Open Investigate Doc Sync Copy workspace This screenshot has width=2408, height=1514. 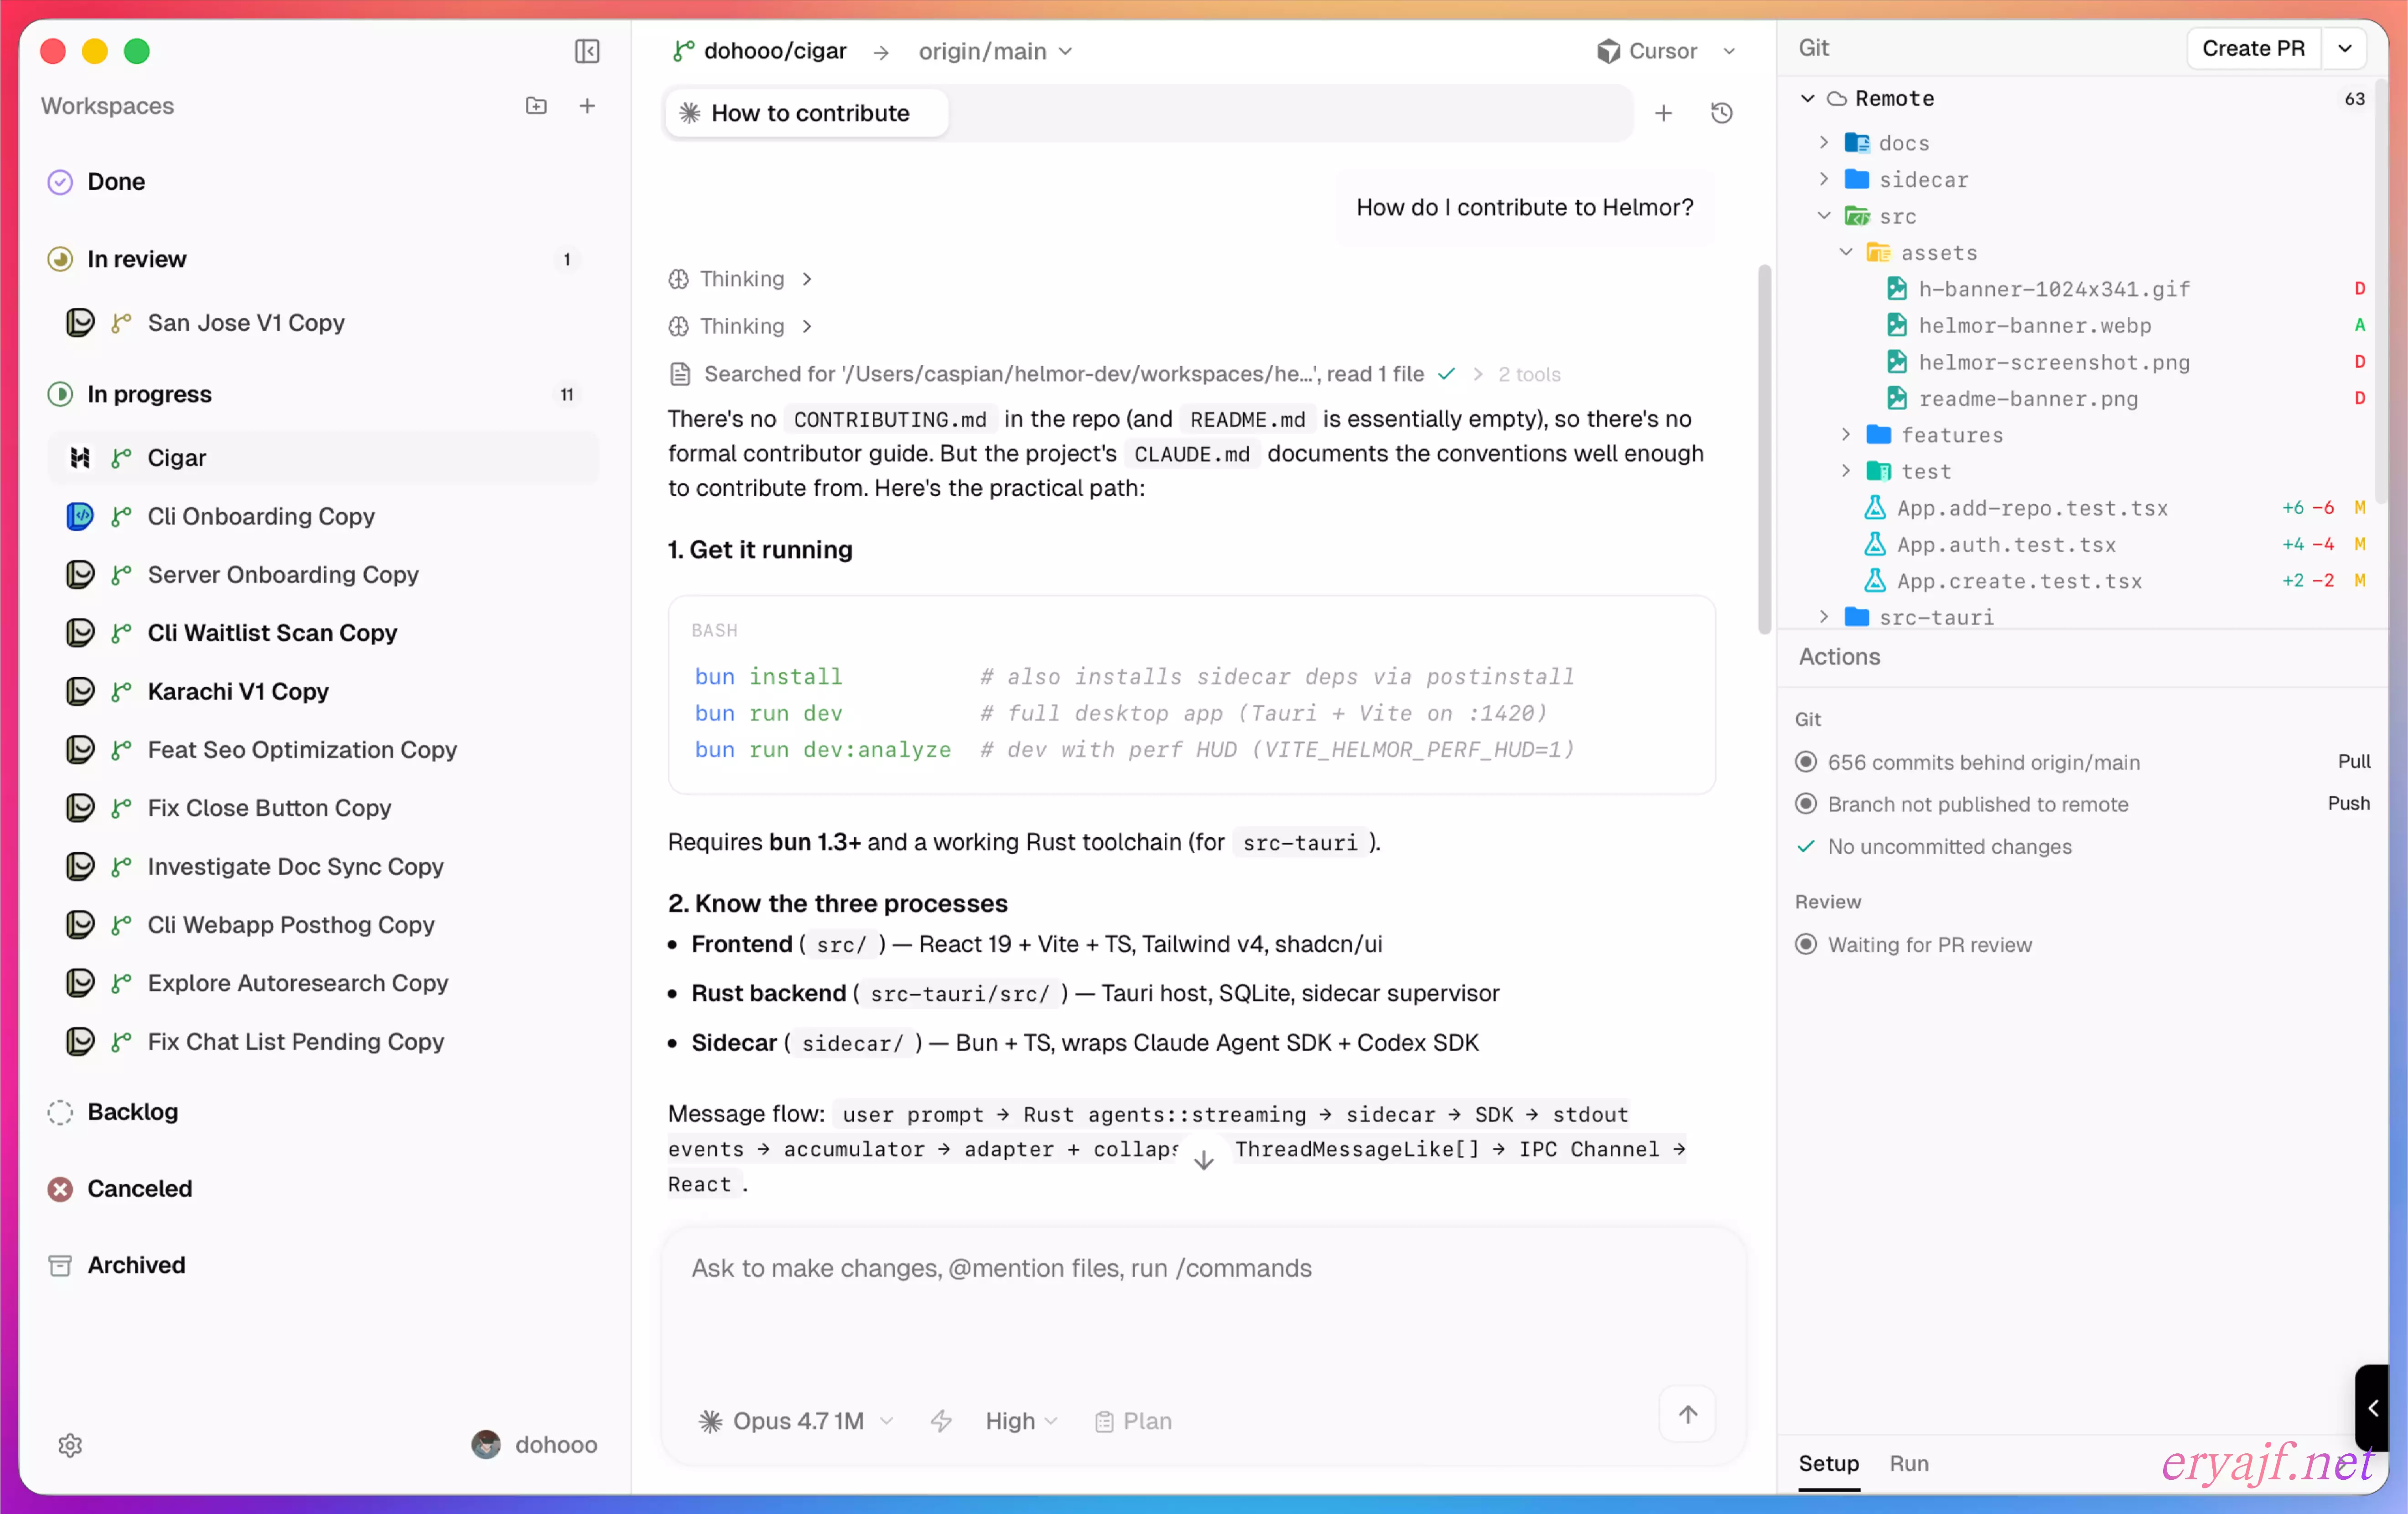[324, 866]
